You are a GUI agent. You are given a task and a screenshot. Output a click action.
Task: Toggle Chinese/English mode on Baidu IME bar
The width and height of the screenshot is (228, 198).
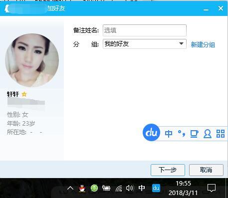[x=169, y=134]
